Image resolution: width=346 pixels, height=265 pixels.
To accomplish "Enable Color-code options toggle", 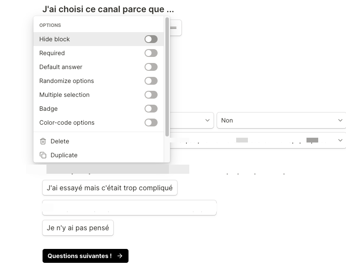I will [151, 123].
